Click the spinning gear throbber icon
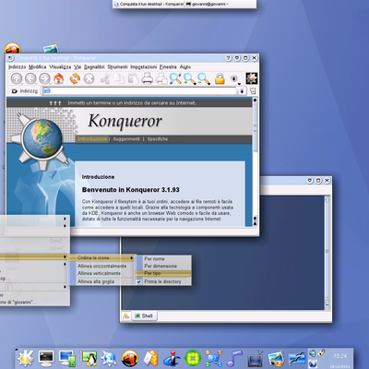 (251, 78)
